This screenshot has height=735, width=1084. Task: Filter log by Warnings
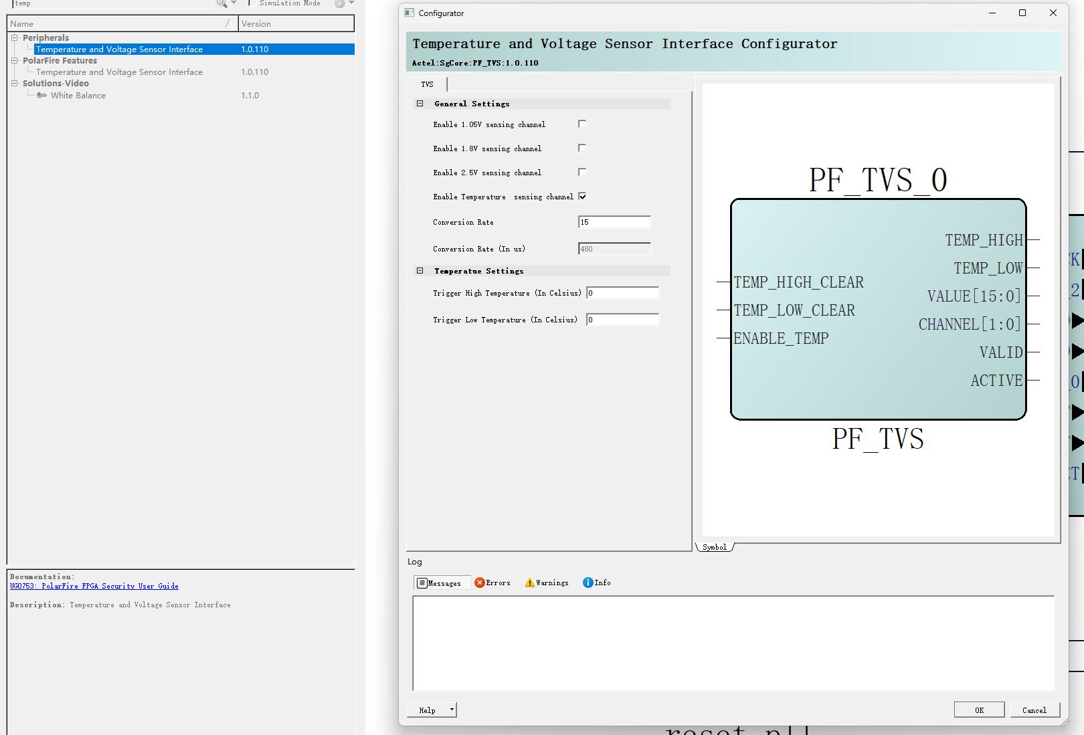[547, 583]
